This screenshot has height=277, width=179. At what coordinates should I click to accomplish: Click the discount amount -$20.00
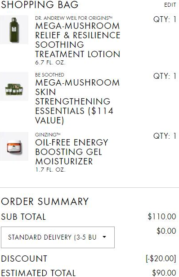[x=161, y=259]
